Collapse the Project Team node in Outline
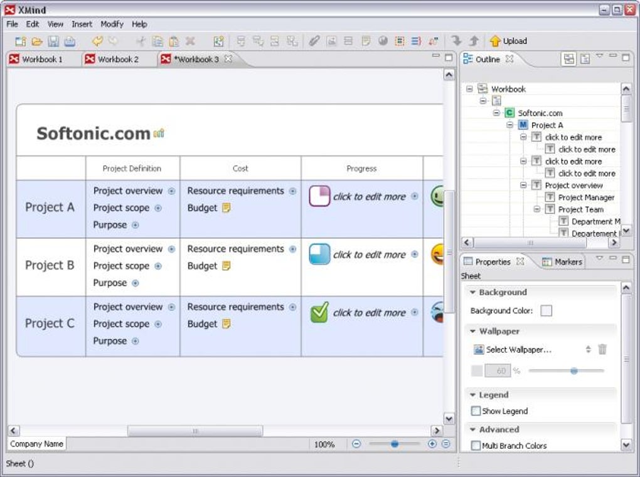640x477 pixels. (x=537, y=209)
